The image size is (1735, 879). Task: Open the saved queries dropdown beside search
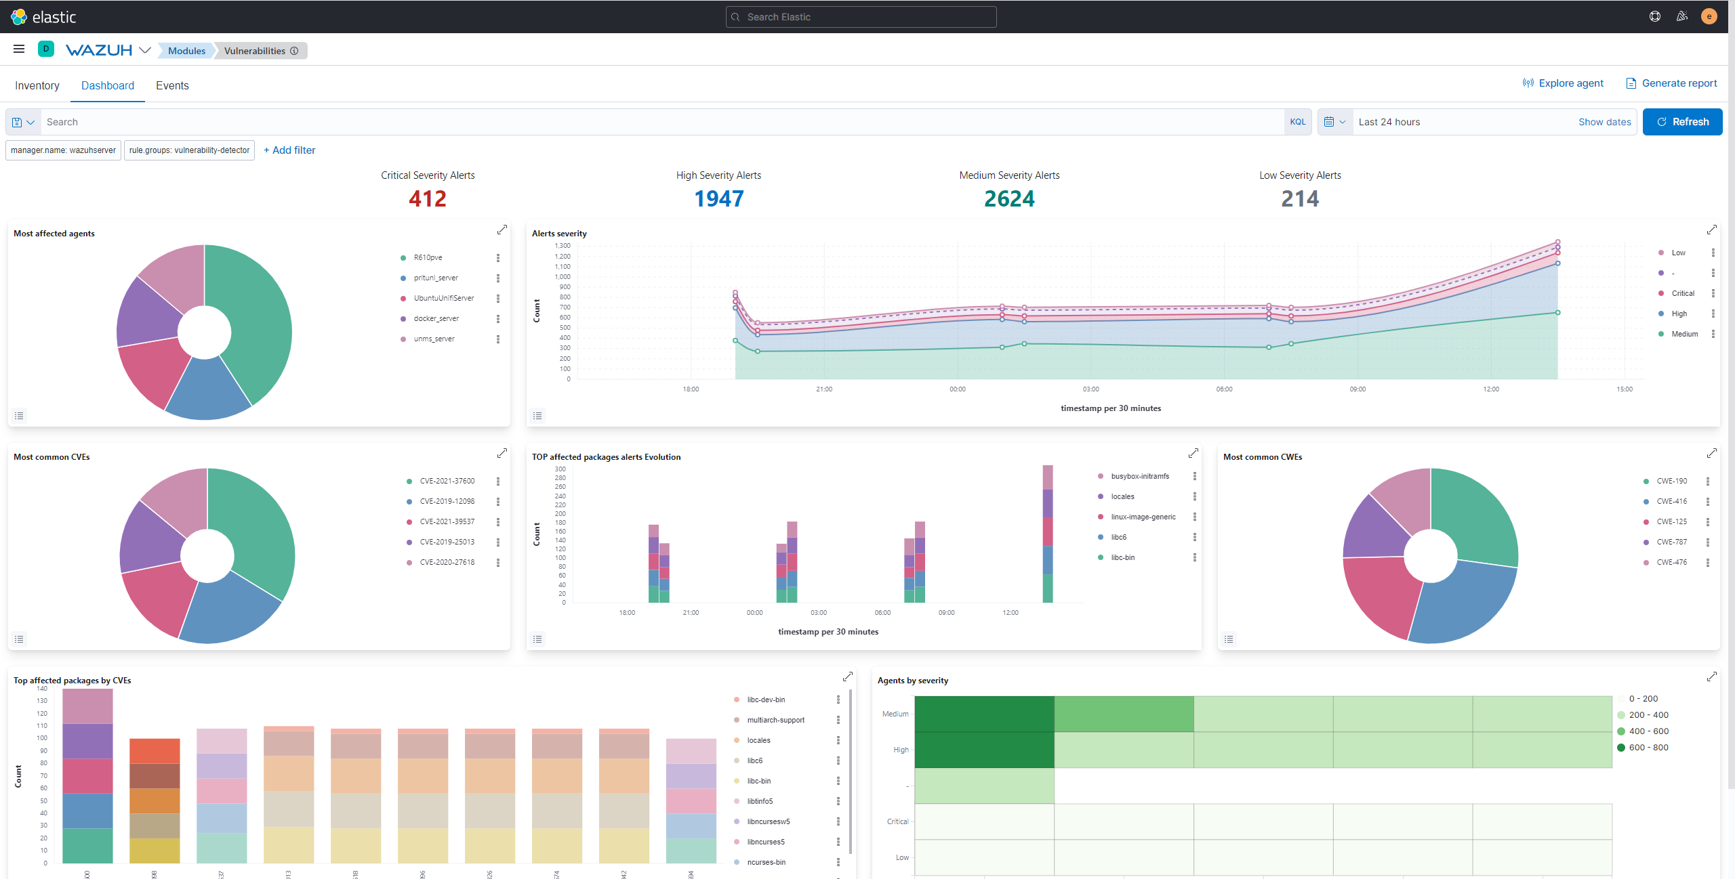(x=23, y=122)
